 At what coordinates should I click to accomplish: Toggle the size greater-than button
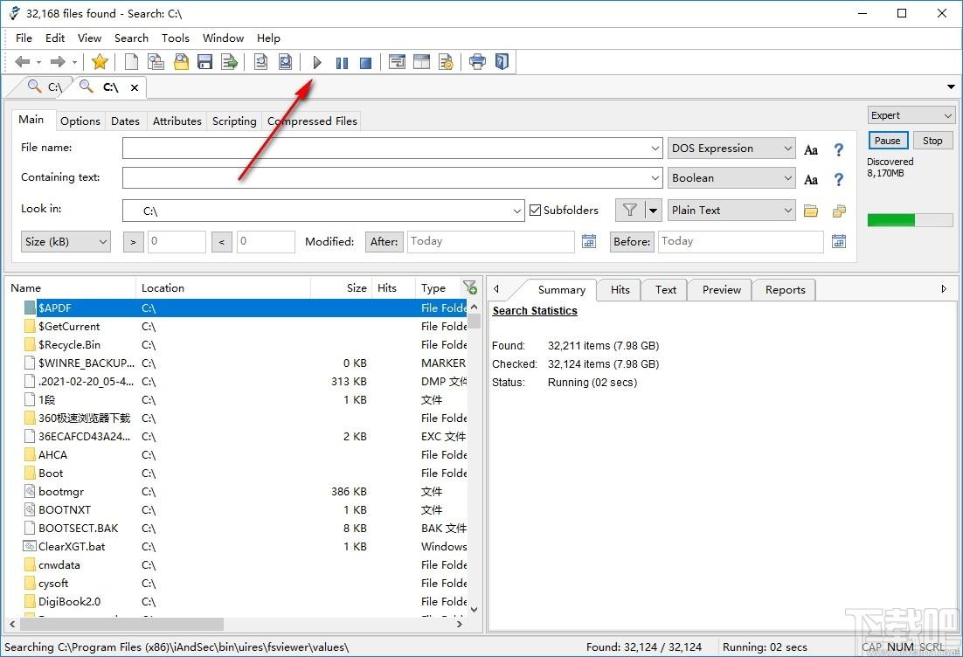[134, 242]
